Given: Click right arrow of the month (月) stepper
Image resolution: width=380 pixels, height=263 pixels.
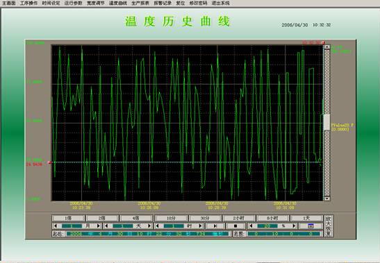Looking at the screenshot, I should coord(98,226).
